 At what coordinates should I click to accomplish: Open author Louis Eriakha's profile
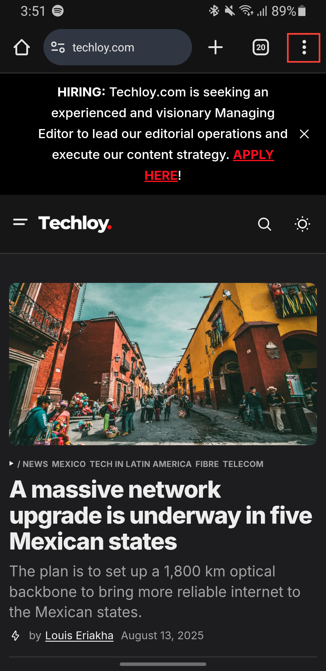79,635
